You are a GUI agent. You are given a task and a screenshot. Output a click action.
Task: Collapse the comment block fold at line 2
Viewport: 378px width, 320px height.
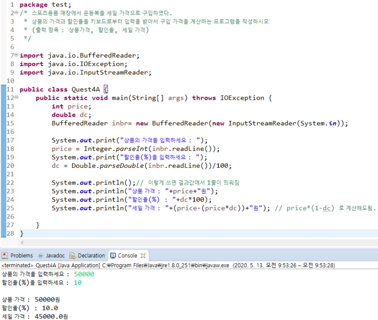16,12
